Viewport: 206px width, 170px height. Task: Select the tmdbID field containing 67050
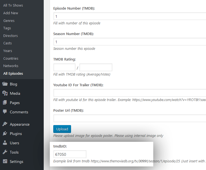[x=70, y=154]
